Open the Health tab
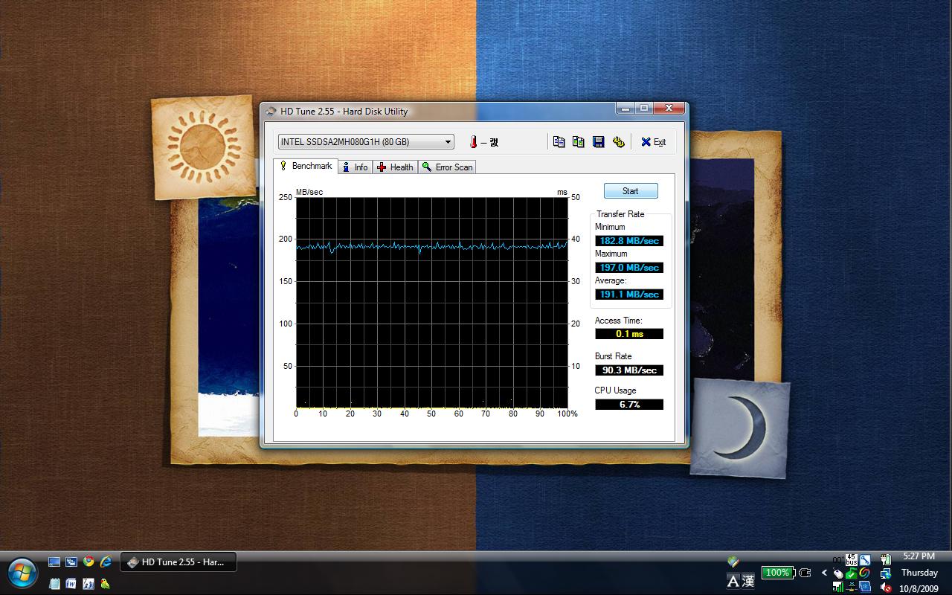The height and width of the screenshot is (595, 952). click(x=394, y=167)
